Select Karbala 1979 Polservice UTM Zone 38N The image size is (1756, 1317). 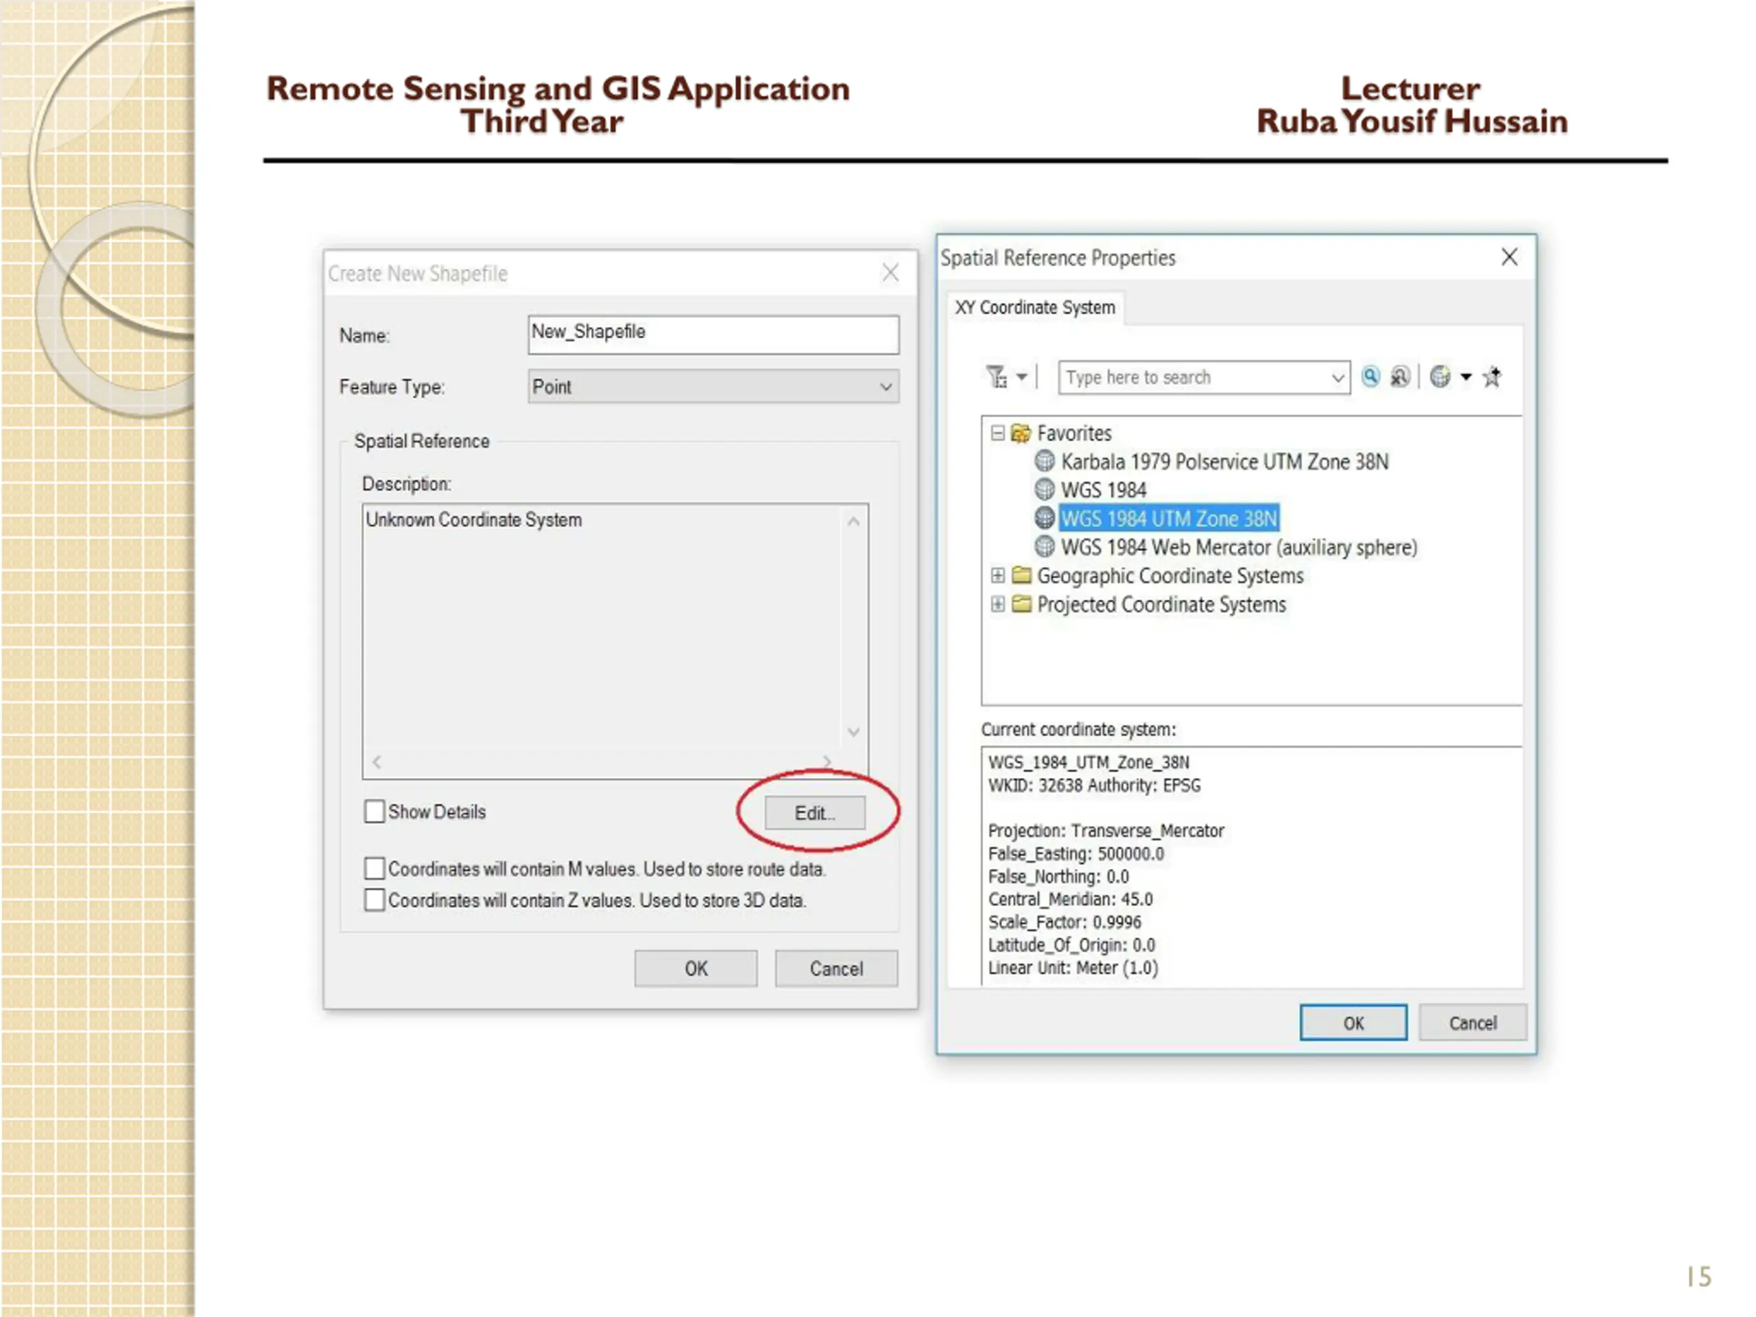tap(1224, 462)
